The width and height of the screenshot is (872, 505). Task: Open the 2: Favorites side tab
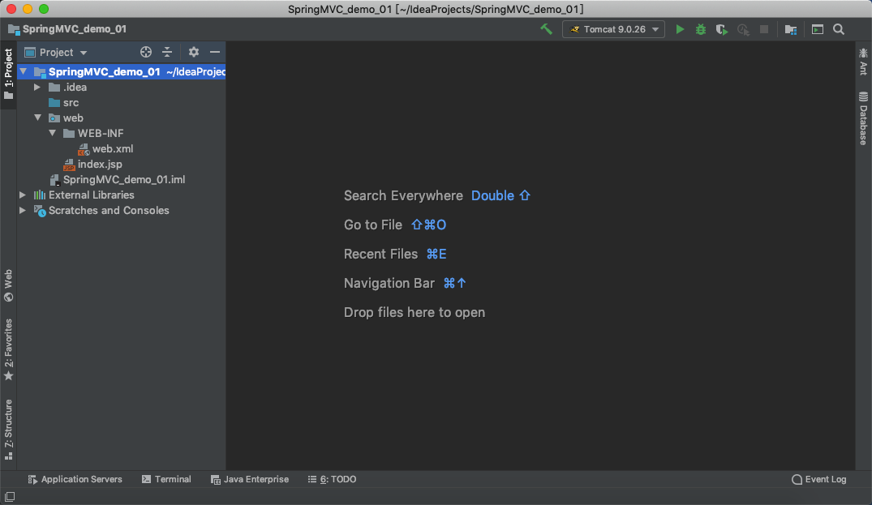(x=8, y=350)
